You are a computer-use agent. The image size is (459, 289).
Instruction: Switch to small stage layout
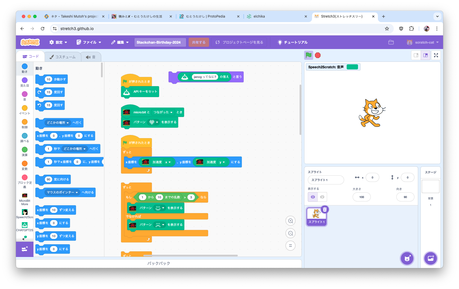coord(416,55)
